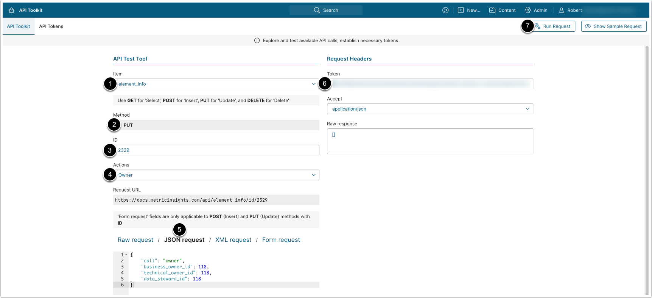Select the API Toolkit tab
This screenshot has width=652, height=298.
point(19,26)
